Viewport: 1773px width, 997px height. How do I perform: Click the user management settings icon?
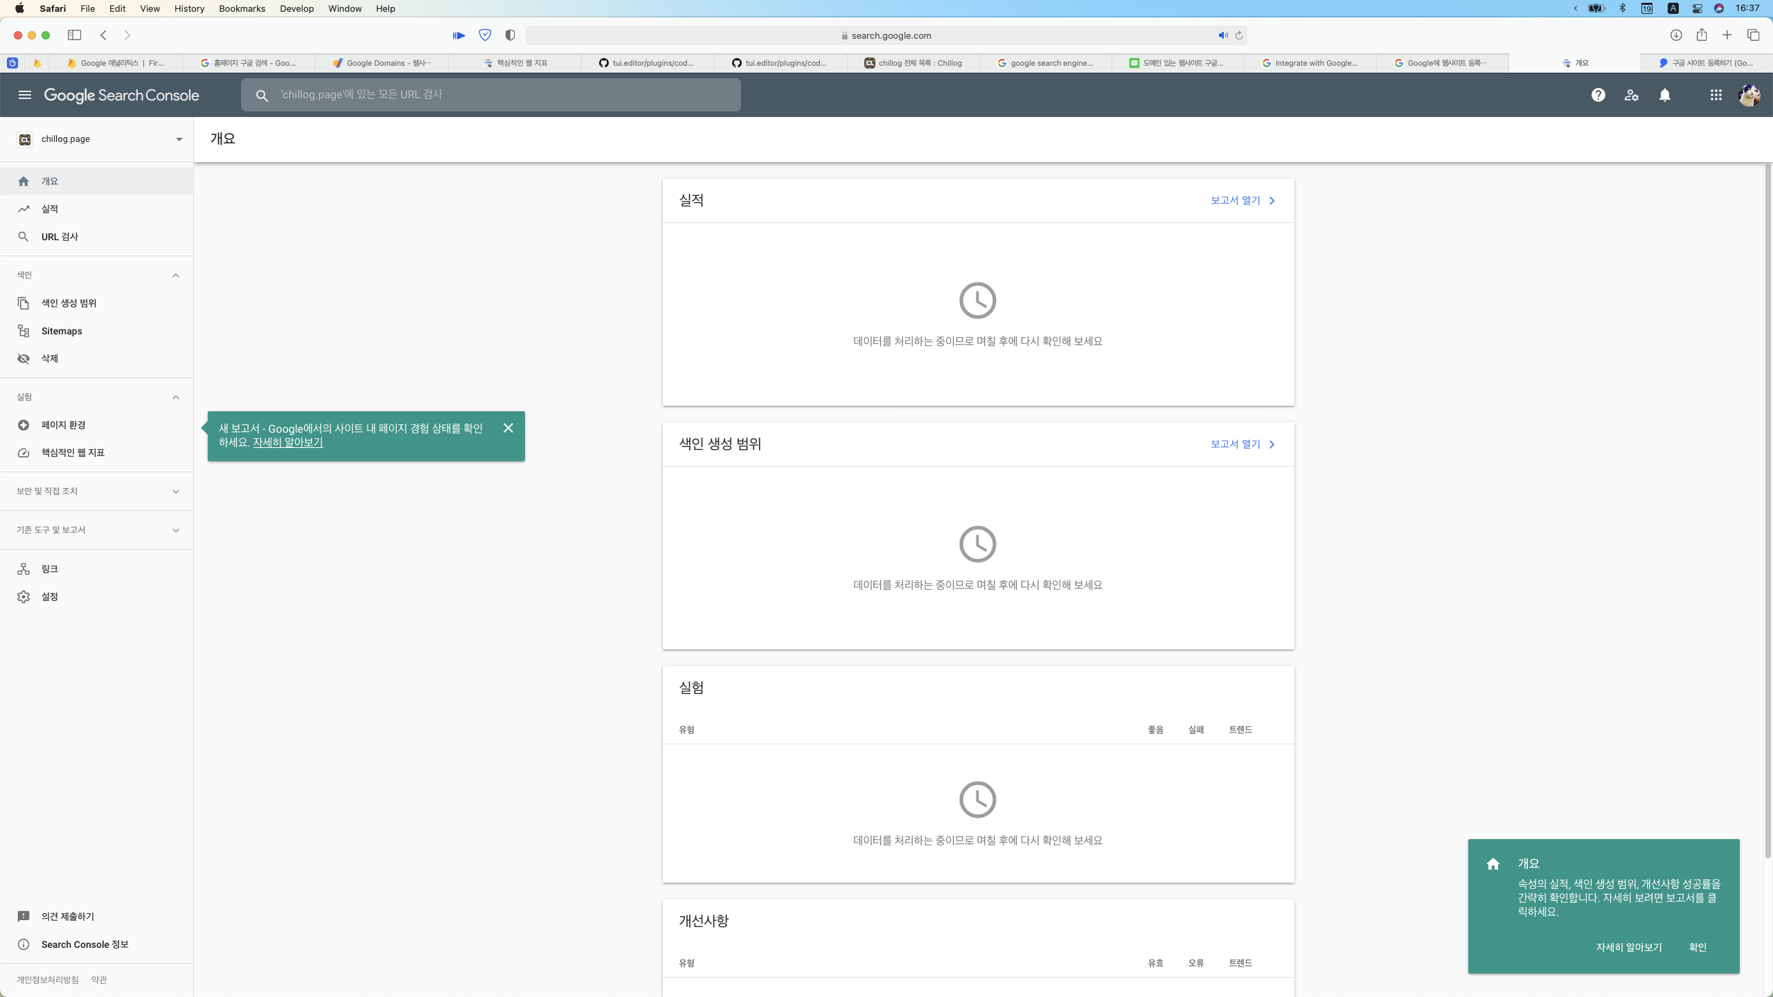pyautogui.click(x=1631, y=95)
